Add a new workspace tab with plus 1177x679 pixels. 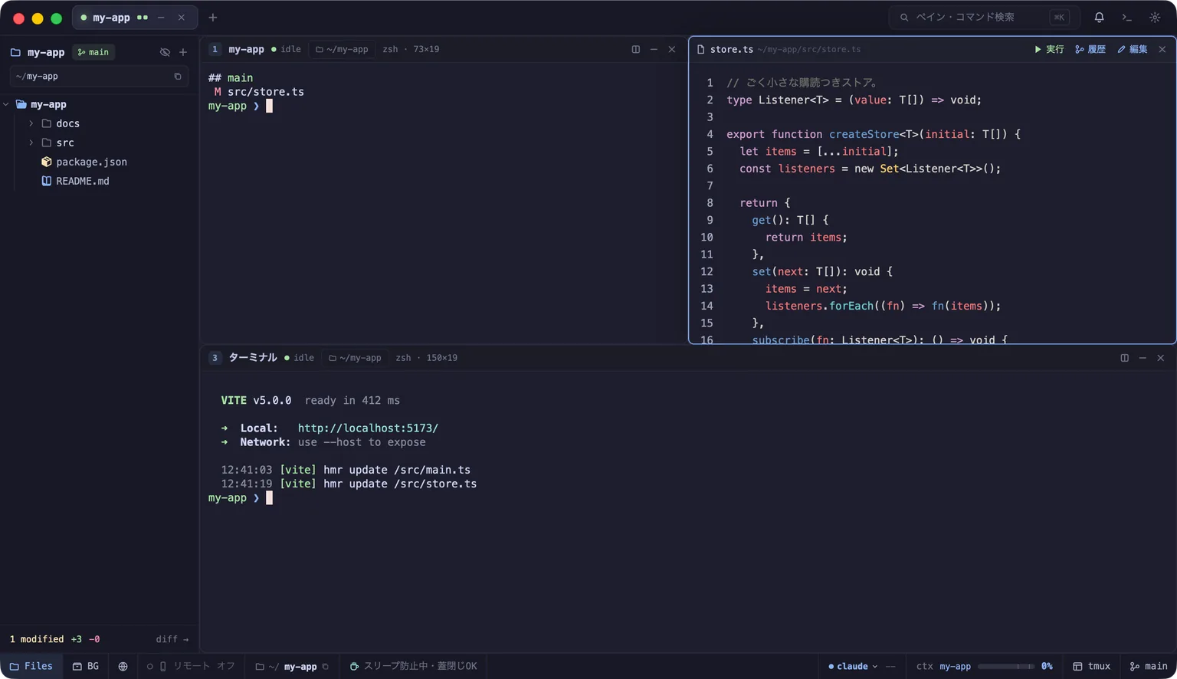[213, 17]
